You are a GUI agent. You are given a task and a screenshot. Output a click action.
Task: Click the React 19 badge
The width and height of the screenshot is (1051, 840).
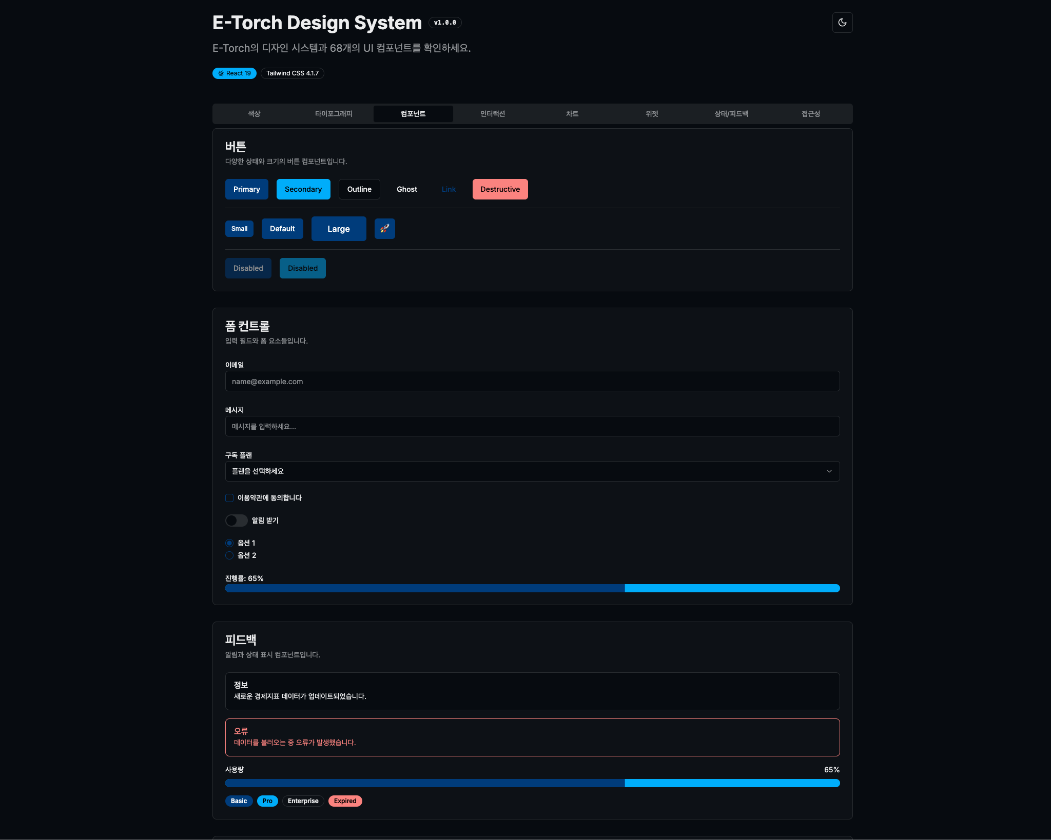point(235,73)
